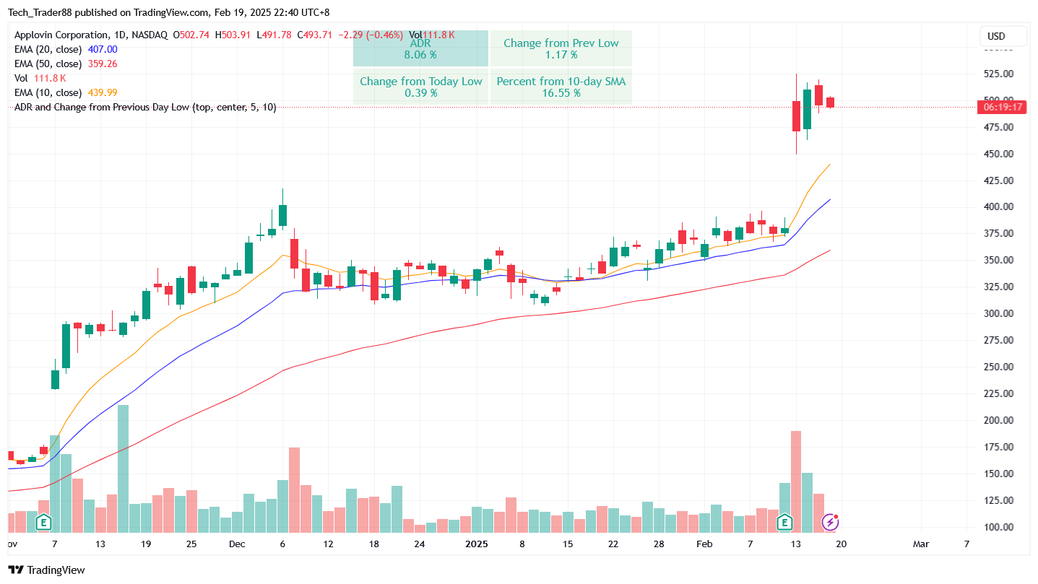Click the 375.00 price axis label

pyautogui.click(x=998, y=233)
